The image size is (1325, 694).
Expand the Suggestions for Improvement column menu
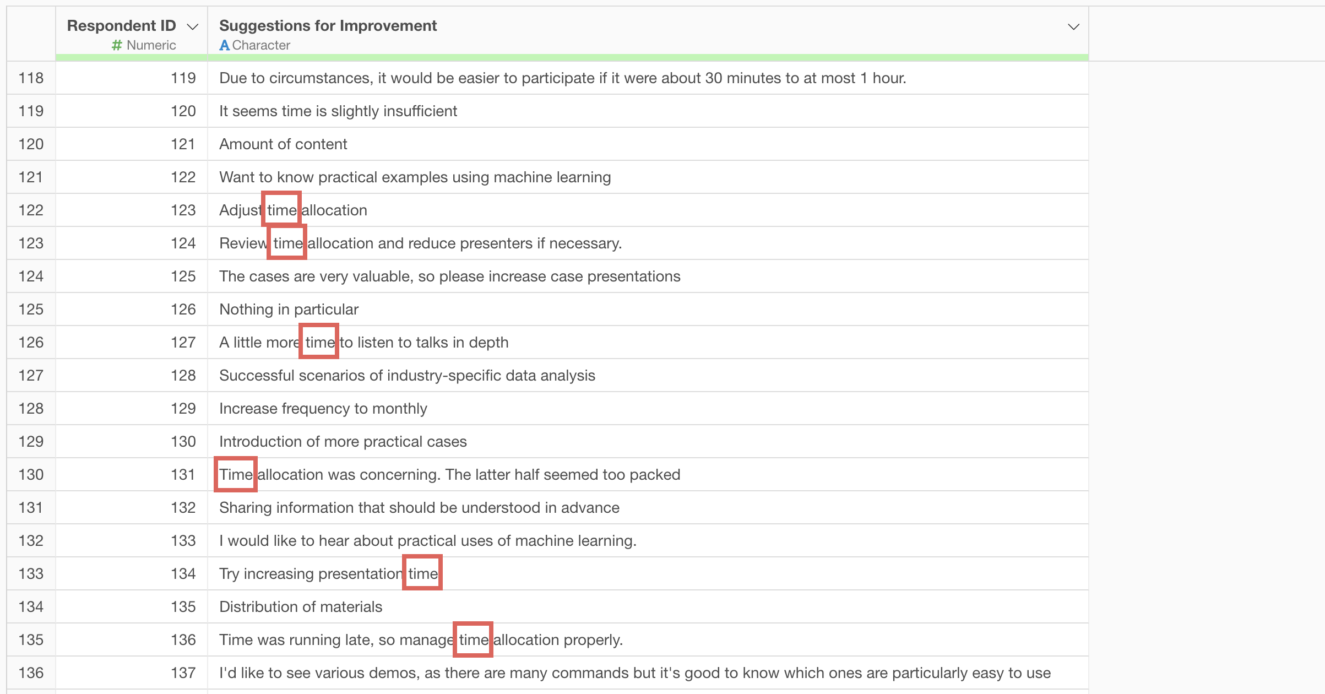(x=1073, y=26)
